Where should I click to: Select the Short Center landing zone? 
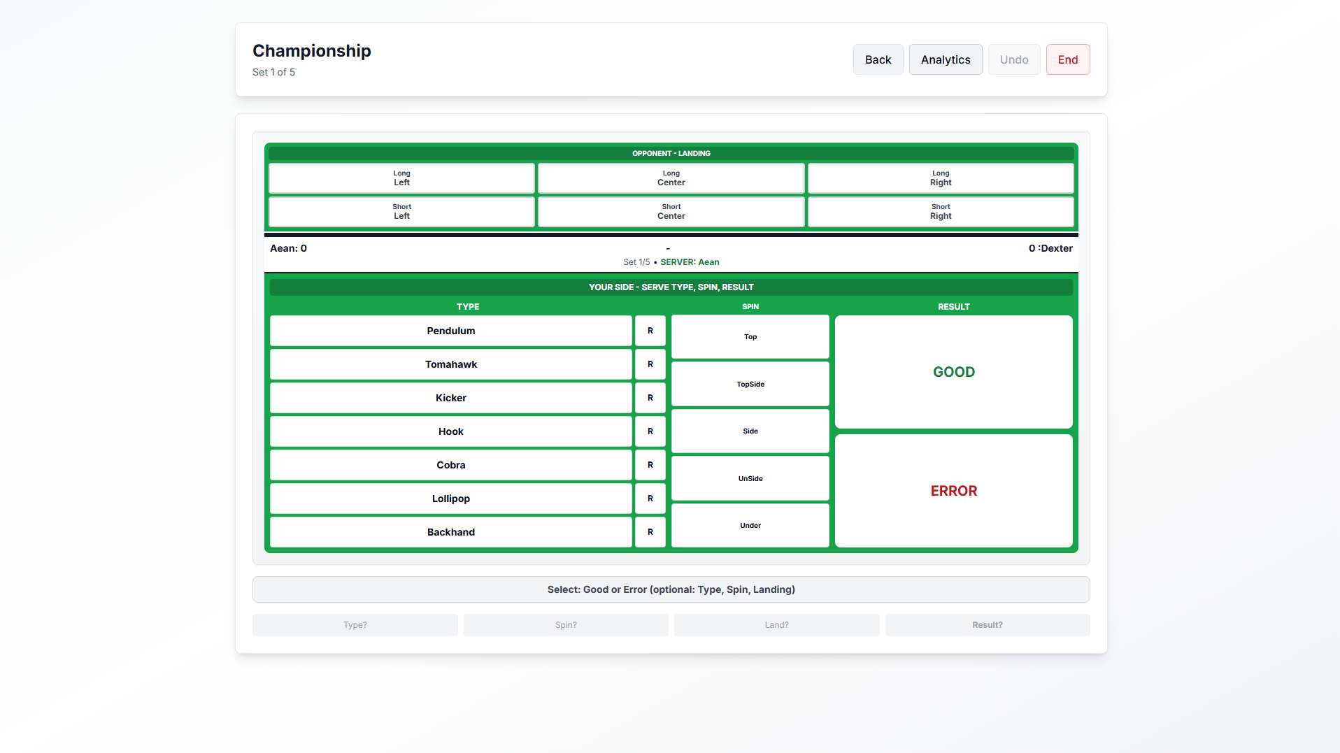coord(671,212)
